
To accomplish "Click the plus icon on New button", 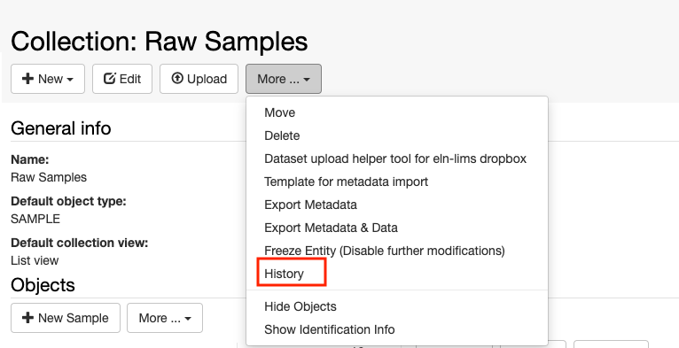I will coord(27,79).
